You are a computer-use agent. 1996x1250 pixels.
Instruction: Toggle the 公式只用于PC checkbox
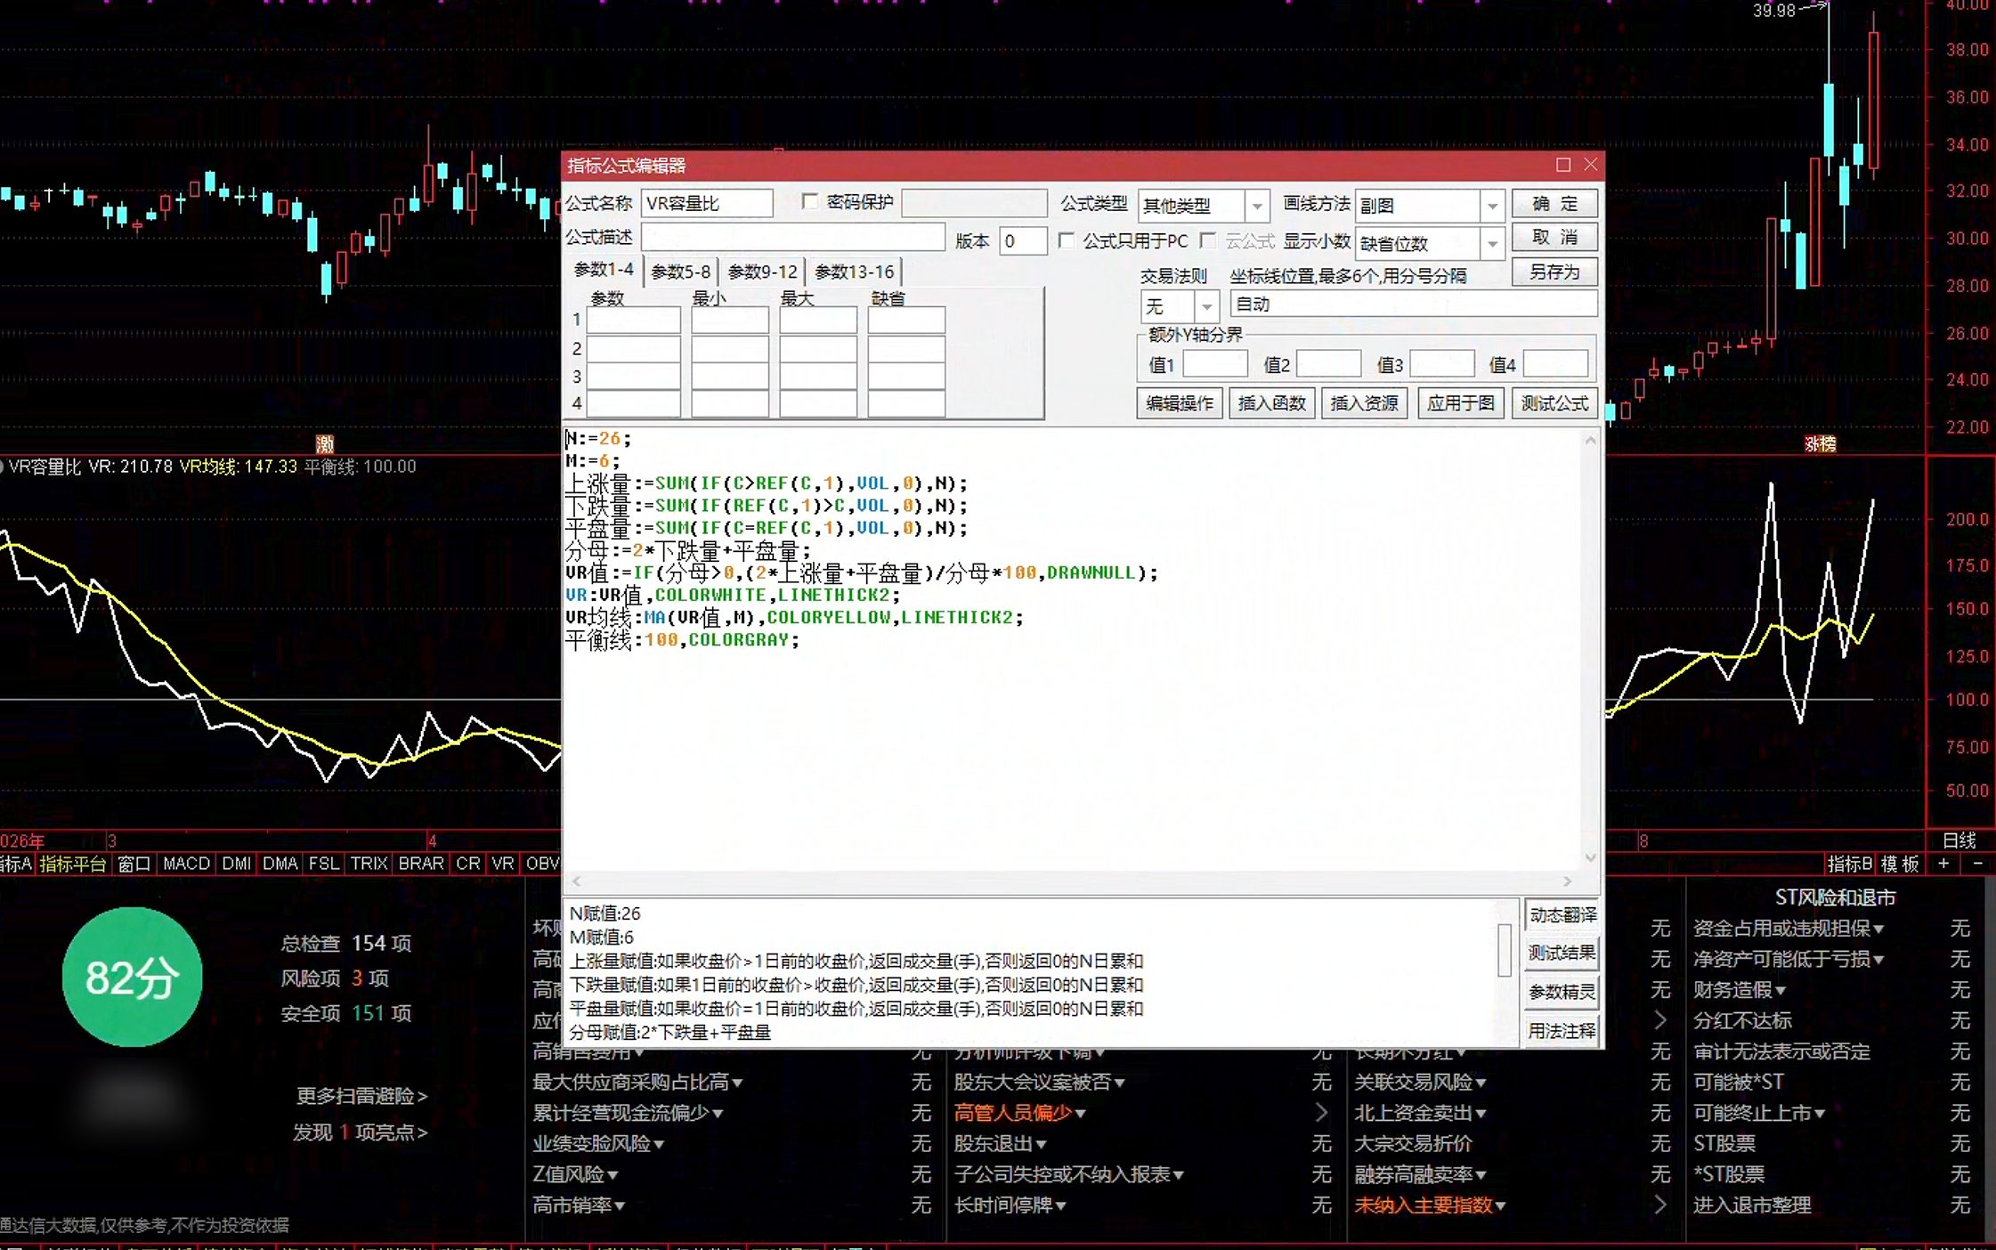[x=1066, y=240]
